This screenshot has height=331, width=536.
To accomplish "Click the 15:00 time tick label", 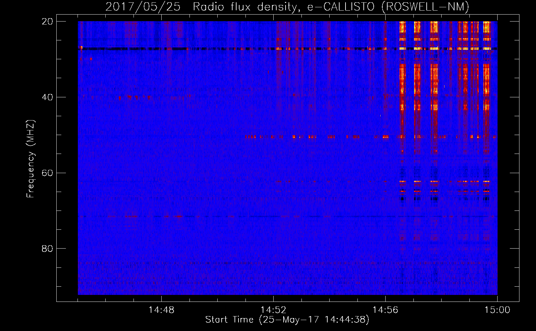I will (497, 310).
